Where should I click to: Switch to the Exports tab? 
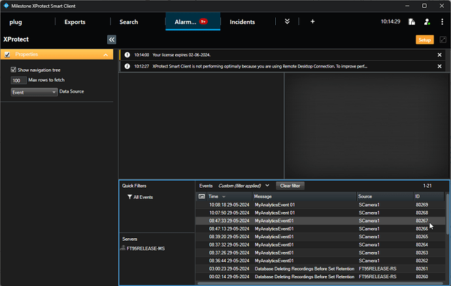tap(75, 22)
